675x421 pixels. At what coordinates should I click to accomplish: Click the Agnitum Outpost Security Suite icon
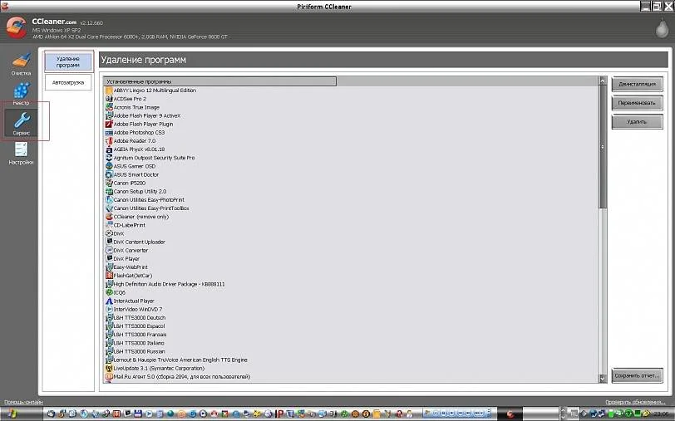109,158
